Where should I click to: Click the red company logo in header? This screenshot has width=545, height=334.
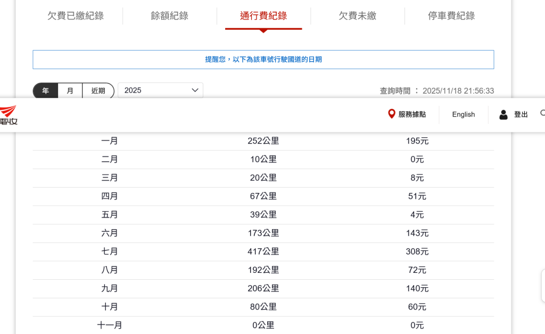pyautogui.click(x=8, y=115)
